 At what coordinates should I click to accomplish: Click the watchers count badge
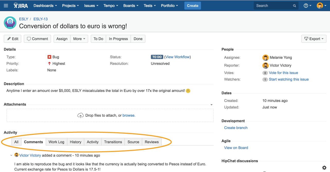pyautogui.click(x=265, y=80)
